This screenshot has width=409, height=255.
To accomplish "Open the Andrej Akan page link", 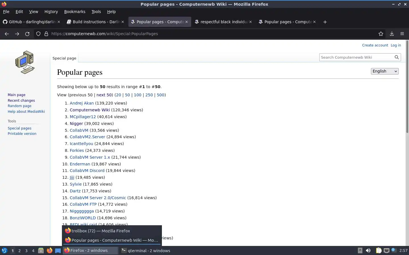I will coord(82,103).
